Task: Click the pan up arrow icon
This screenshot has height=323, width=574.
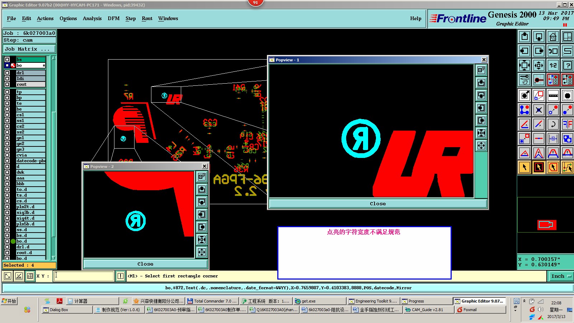Action: (x=524, y=37)
